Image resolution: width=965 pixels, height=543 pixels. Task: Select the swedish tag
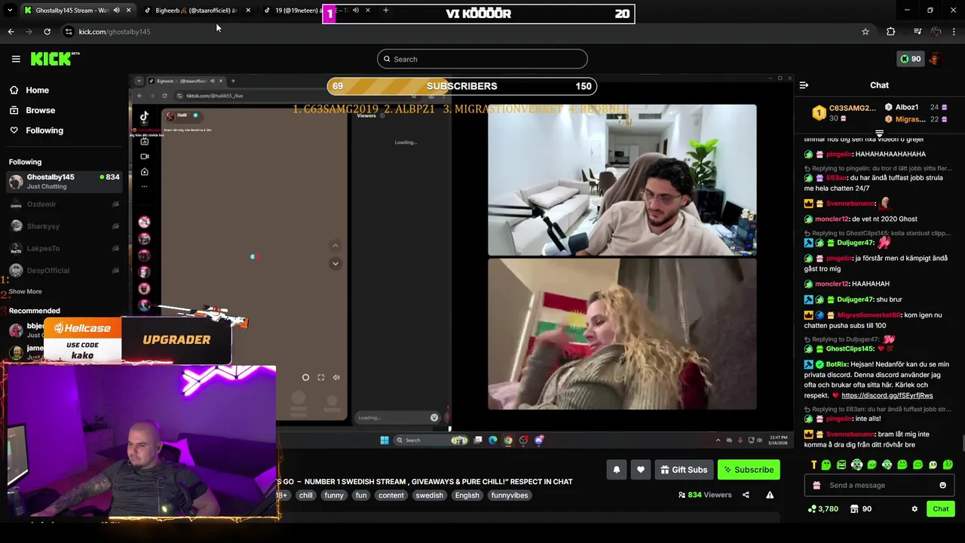coord(429,495)
